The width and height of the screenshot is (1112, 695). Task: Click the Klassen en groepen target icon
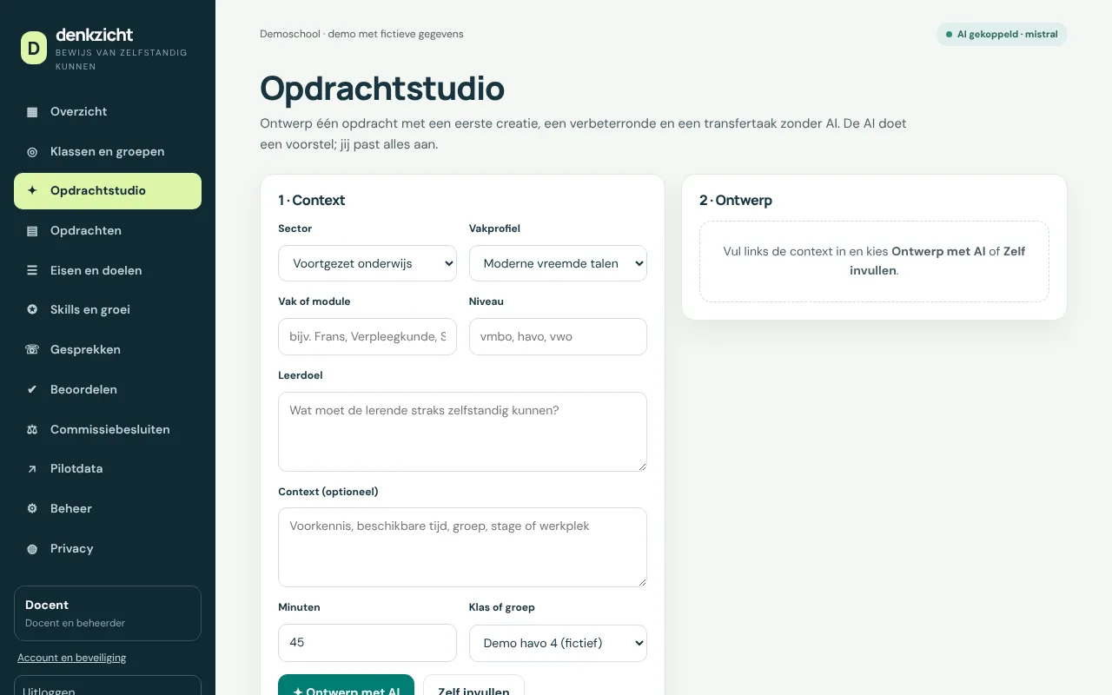pyautogui.click(x=32, y=152)
